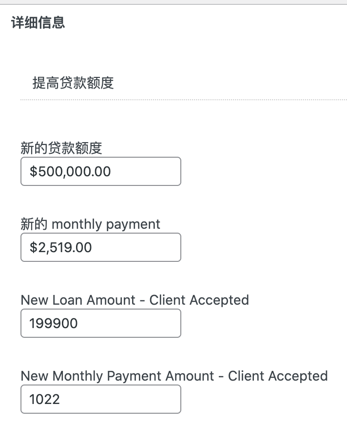The width and height of the screenshot is (347, 440).
Task: Click the word Accepted in the New Loan Amount label
Action: (219, 300)
